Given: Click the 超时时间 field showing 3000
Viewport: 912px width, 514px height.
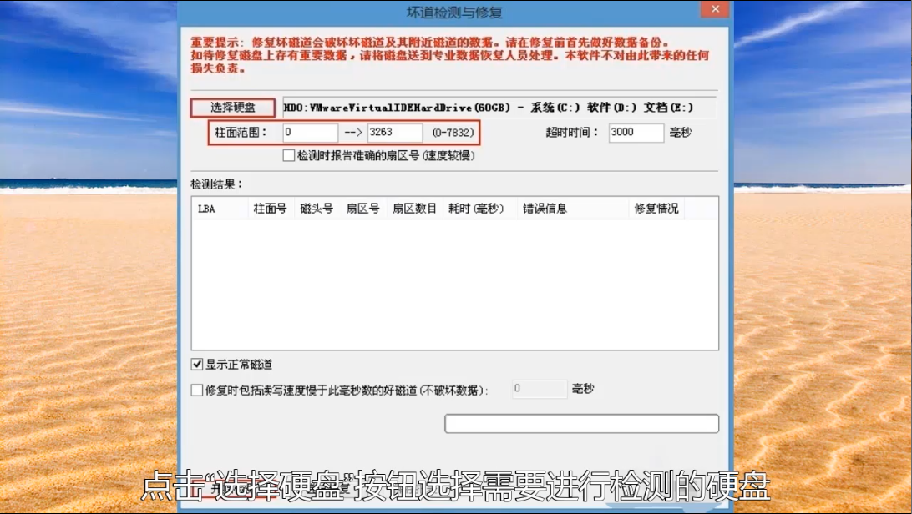Looking at the screenshot, I should 635,133.
